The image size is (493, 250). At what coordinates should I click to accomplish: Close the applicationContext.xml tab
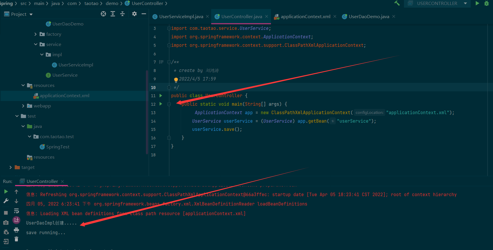coord(335,16)
